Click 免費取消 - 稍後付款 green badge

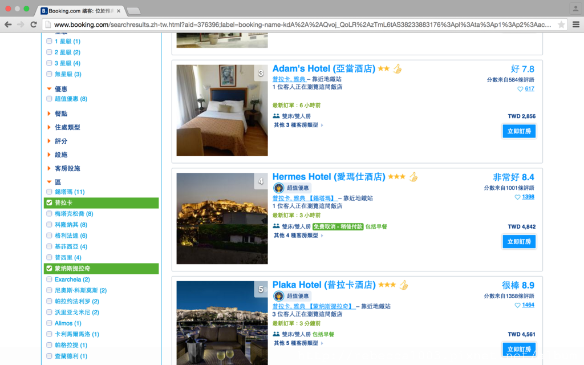coord(338,226)
